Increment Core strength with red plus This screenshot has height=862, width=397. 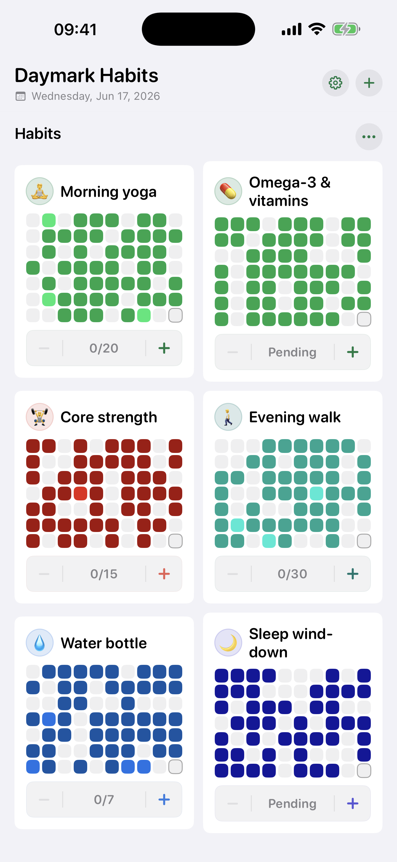(x=164, y=574)
